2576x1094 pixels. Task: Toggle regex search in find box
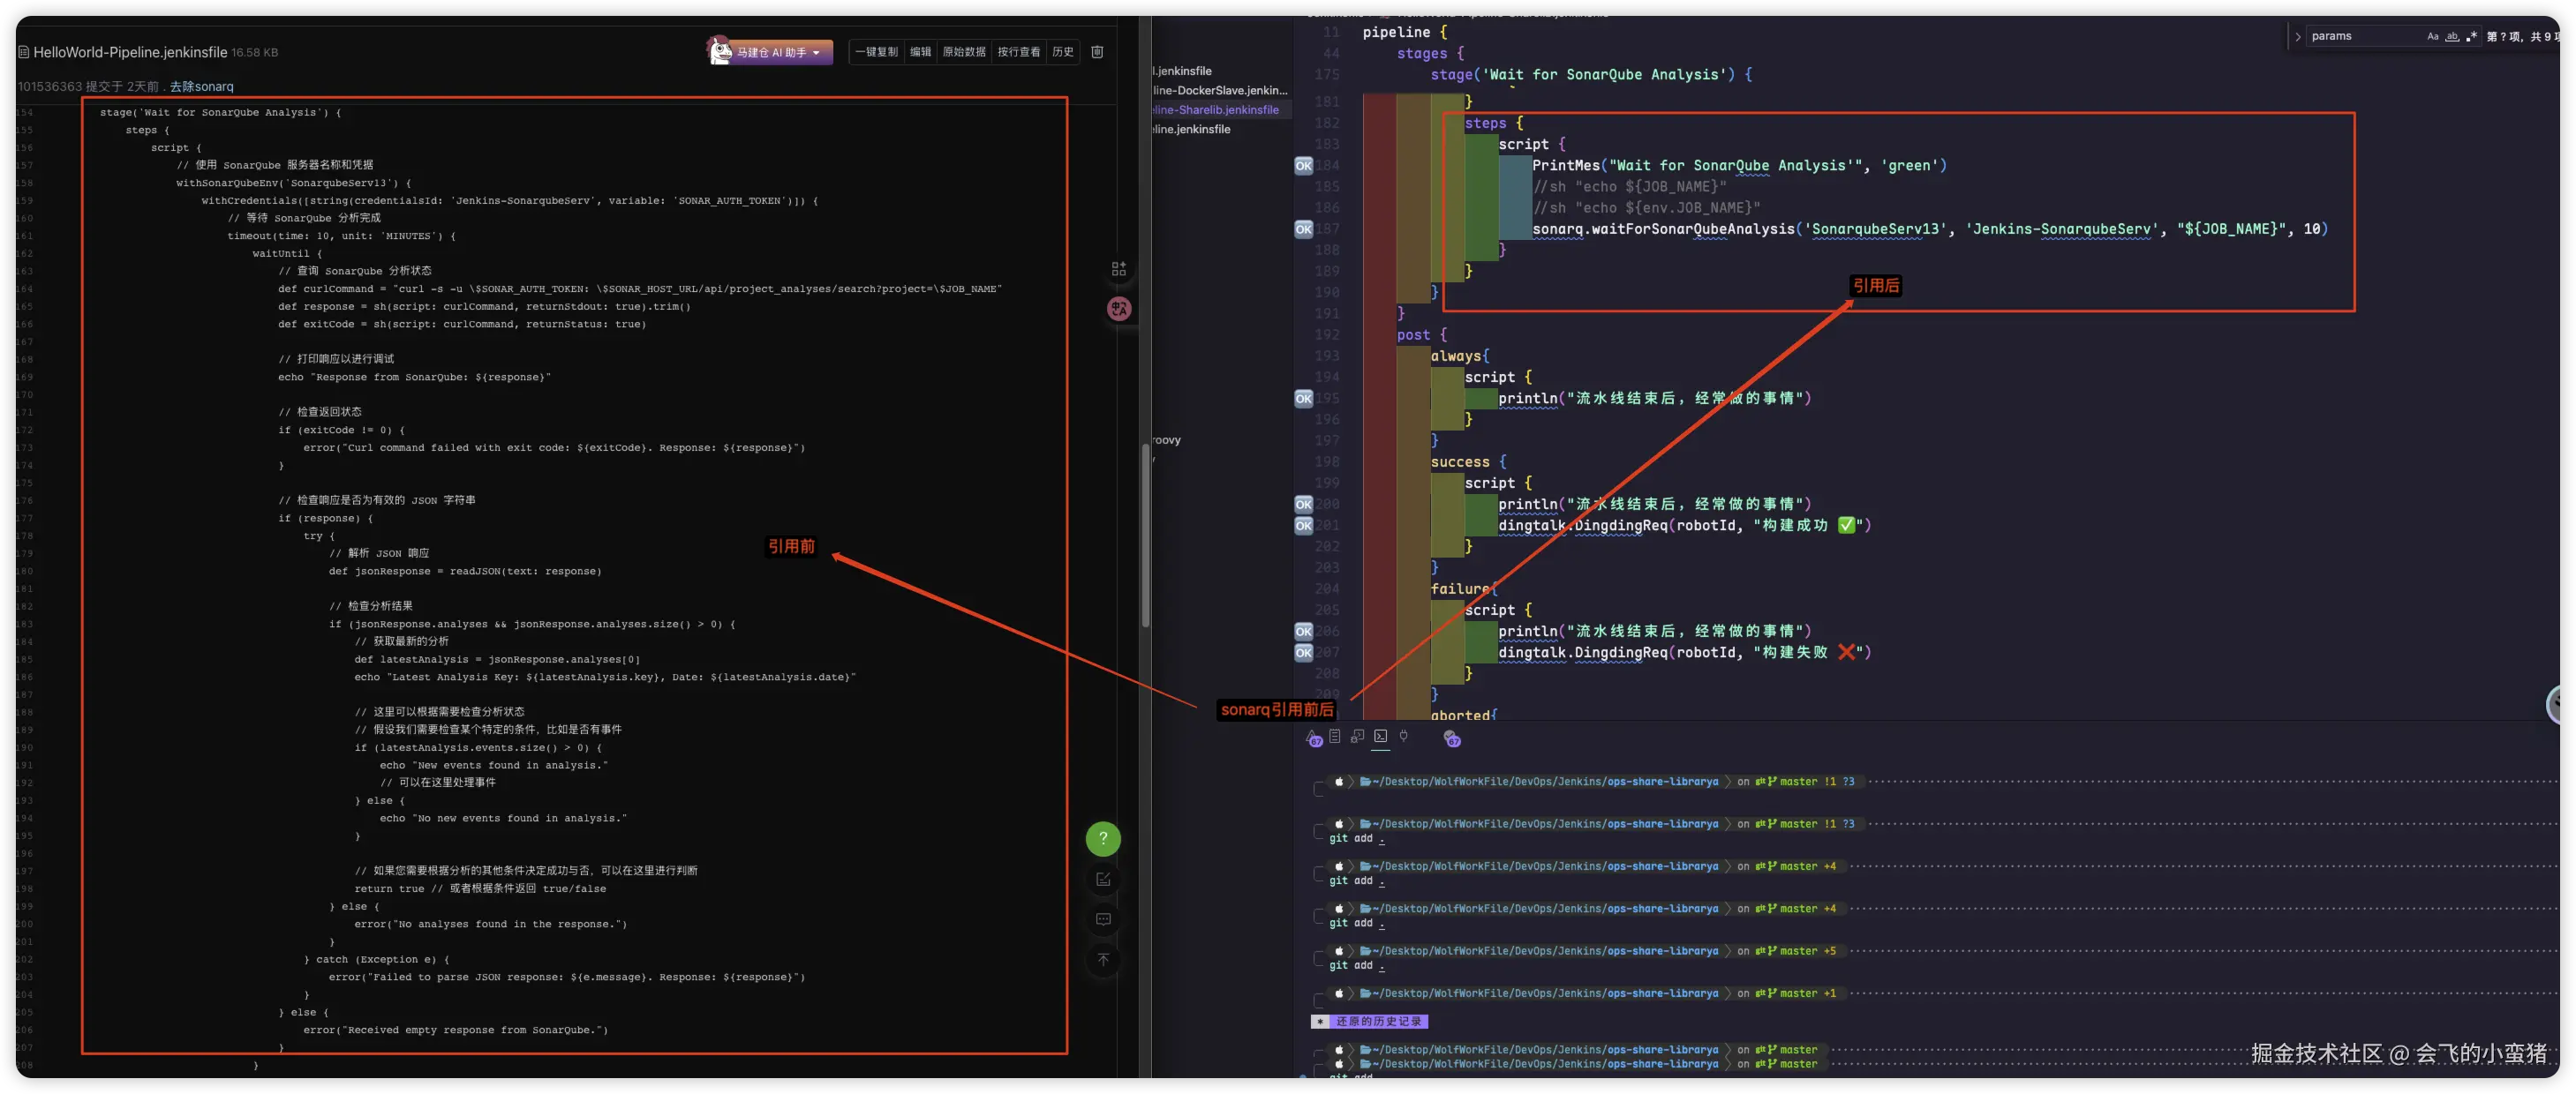click(2472, 36)
